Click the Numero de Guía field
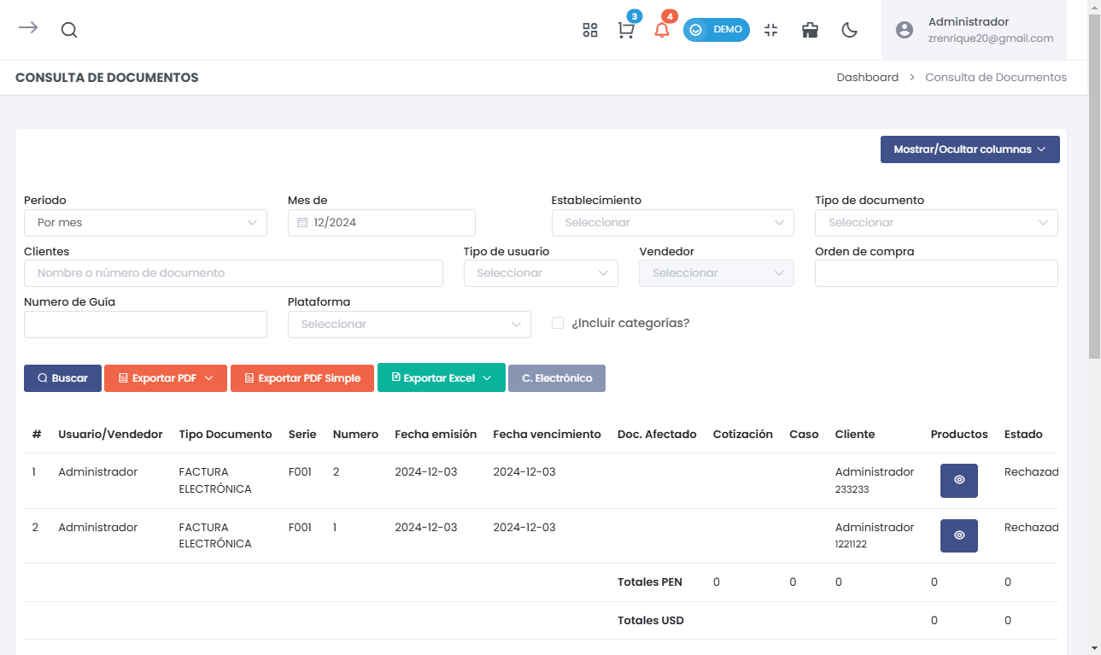Image resolution: width=1101 pixels, height=655 pixels. [x=145, y=325]
